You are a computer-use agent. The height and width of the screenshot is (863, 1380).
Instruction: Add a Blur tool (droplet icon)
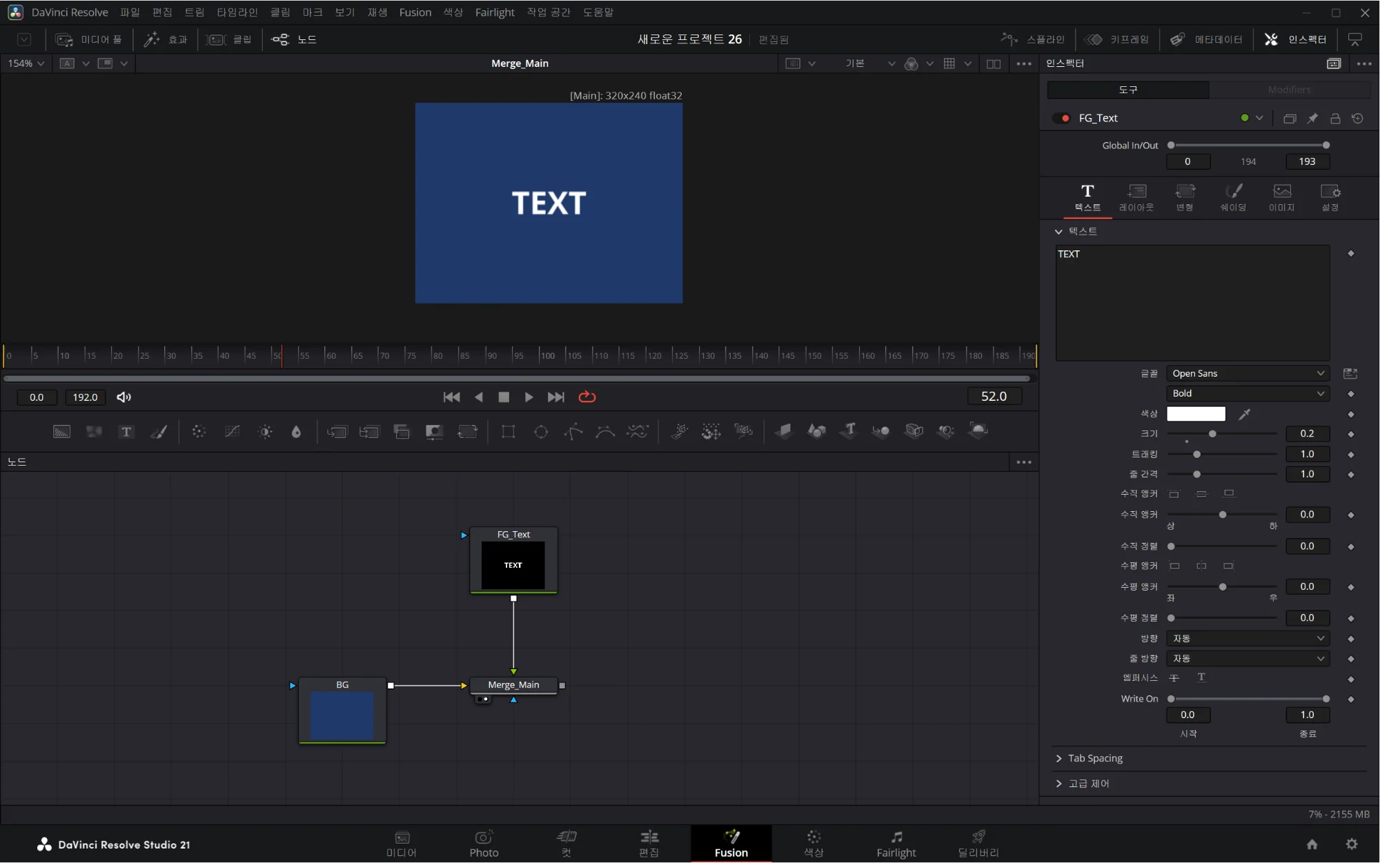[x=296, y=432]
